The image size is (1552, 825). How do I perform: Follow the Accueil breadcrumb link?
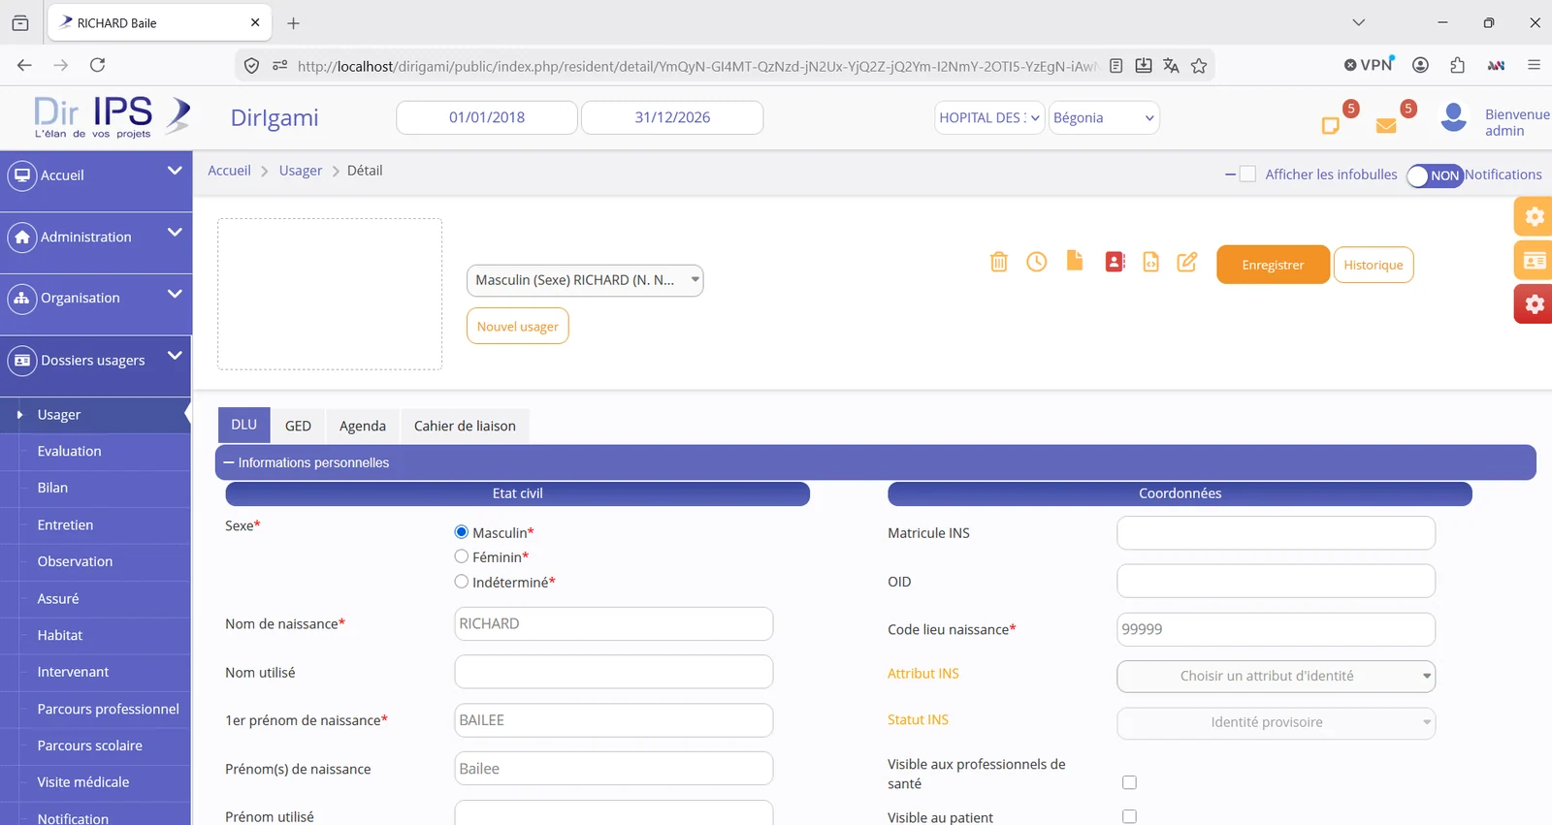[229, 171]
